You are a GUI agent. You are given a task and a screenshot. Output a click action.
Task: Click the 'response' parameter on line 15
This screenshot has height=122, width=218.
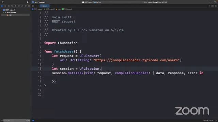pyautogui.click(x=176, y=73)
